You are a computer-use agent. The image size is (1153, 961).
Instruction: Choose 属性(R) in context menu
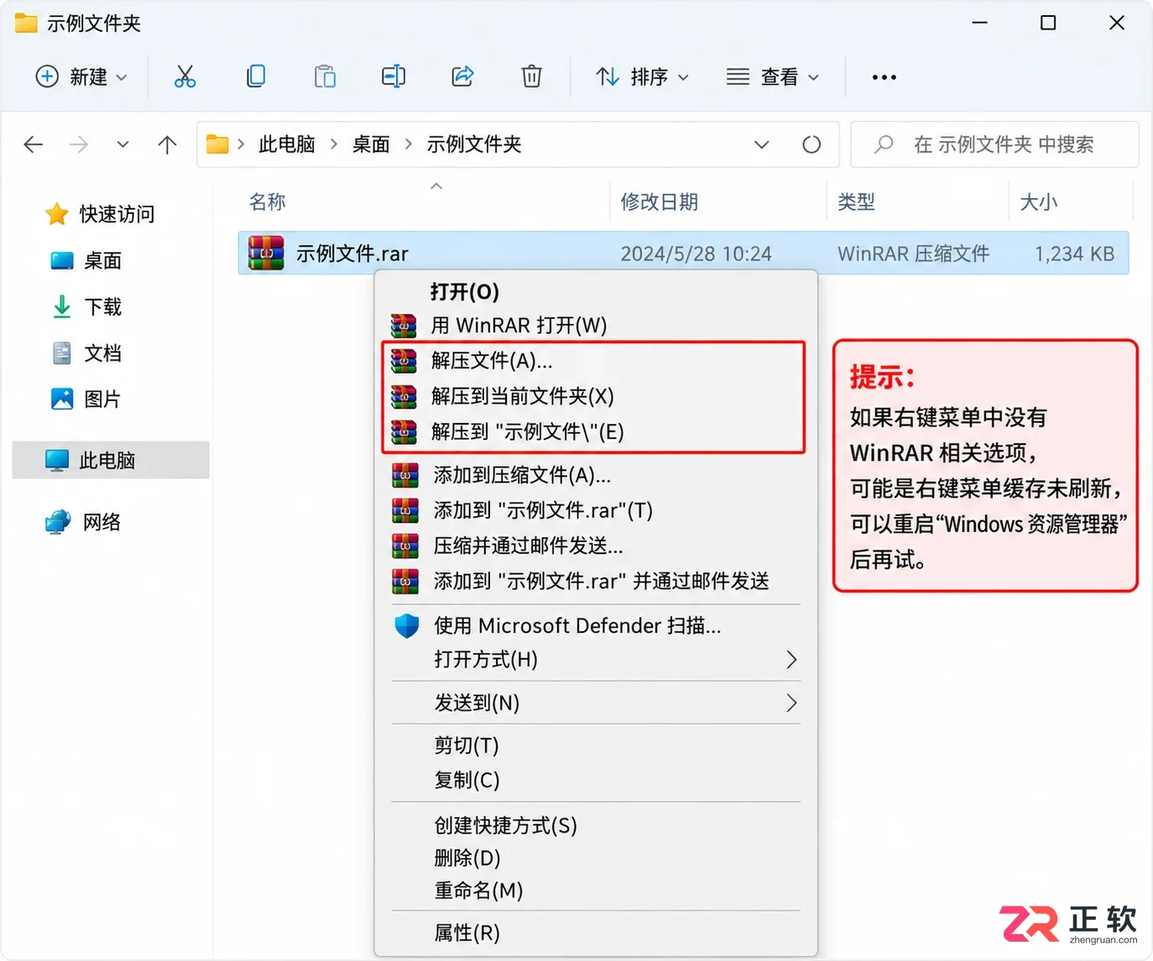(596, 932)
